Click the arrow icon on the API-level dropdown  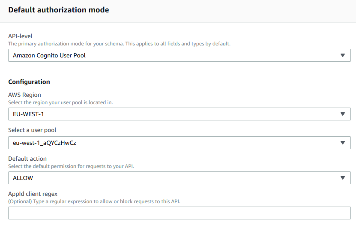[x=342, y=55]
